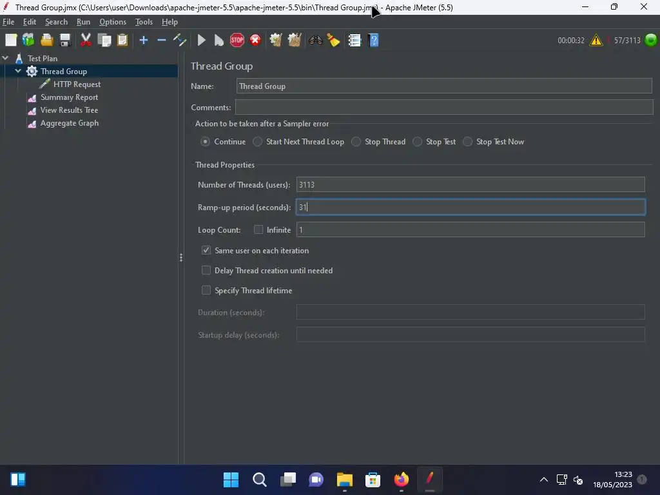Show log viewer via warning triangle icon
Screen dimensions: 660x495
(596, 40)
